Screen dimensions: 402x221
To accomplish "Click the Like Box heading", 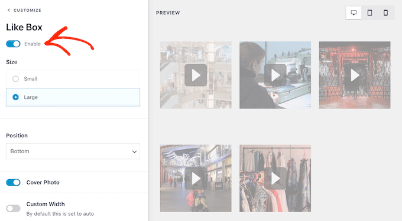I will tap(24, 27).
